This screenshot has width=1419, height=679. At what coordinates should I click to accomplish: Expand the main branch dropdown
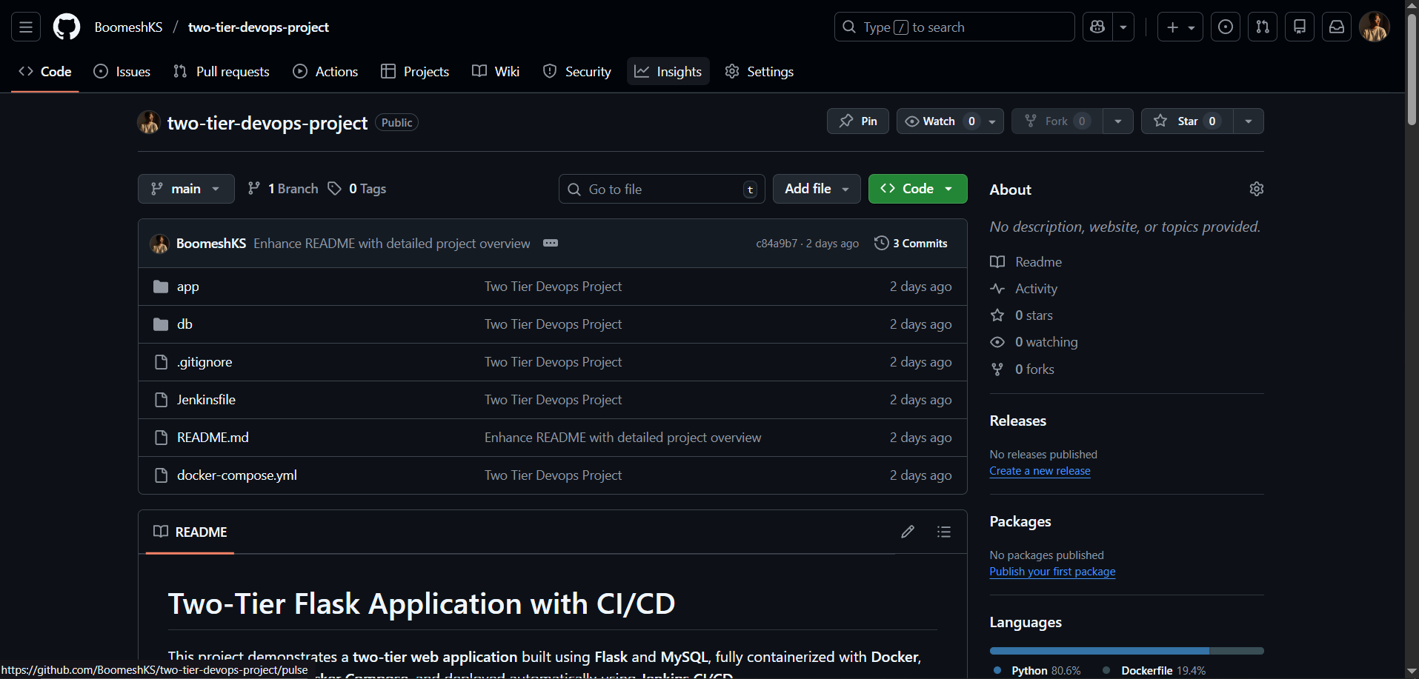pos(186,189)
